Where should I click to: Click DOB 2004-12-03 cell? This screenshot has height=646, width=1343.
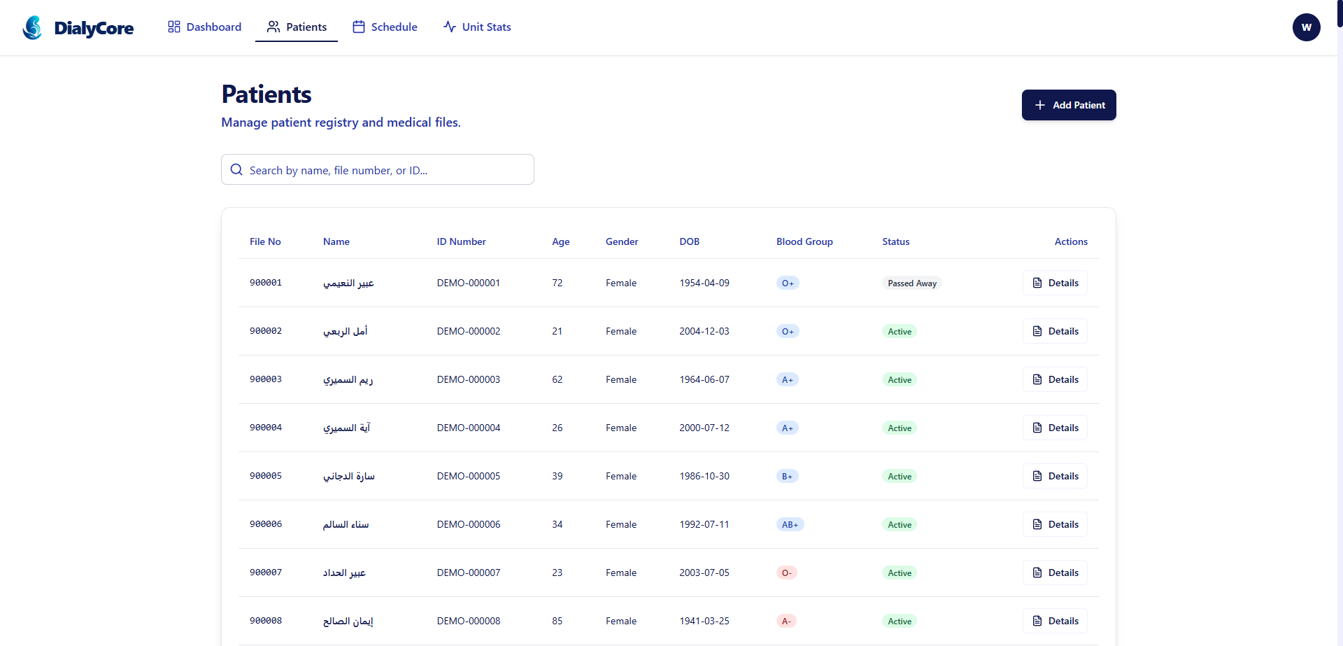pos(704,331)
